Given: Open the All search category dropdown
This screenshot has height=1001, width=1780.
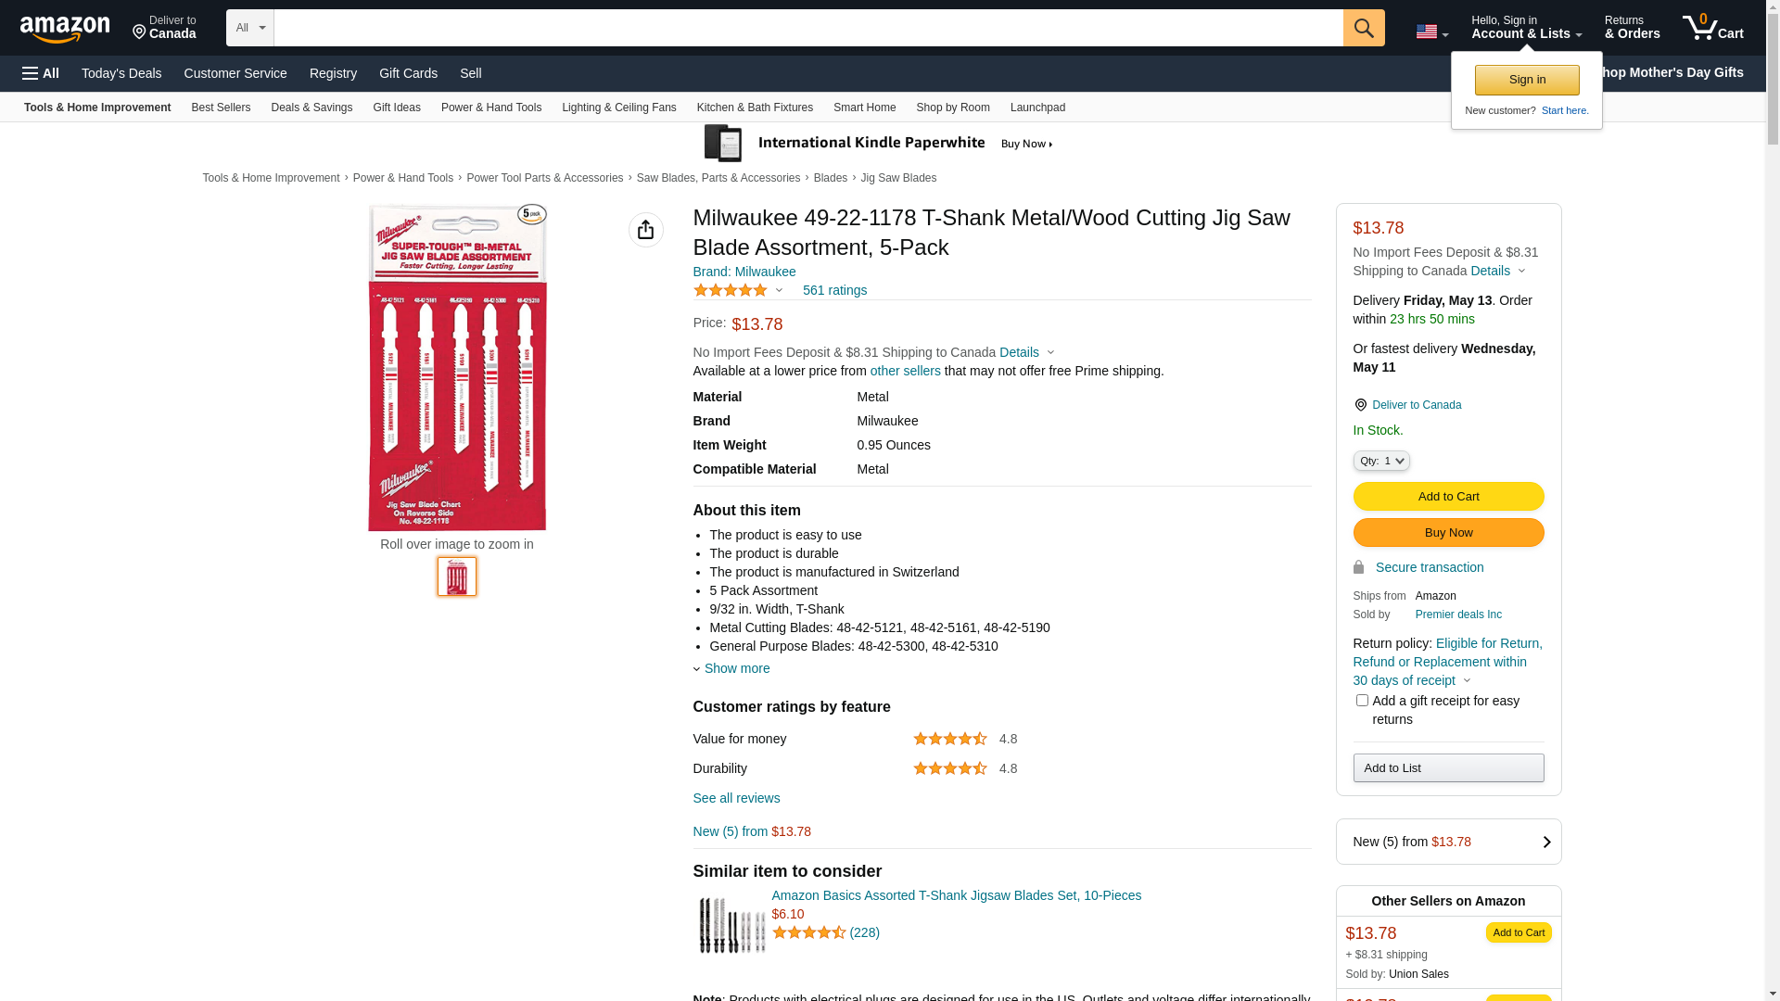Looking at the screenshot, I should 249,28.
